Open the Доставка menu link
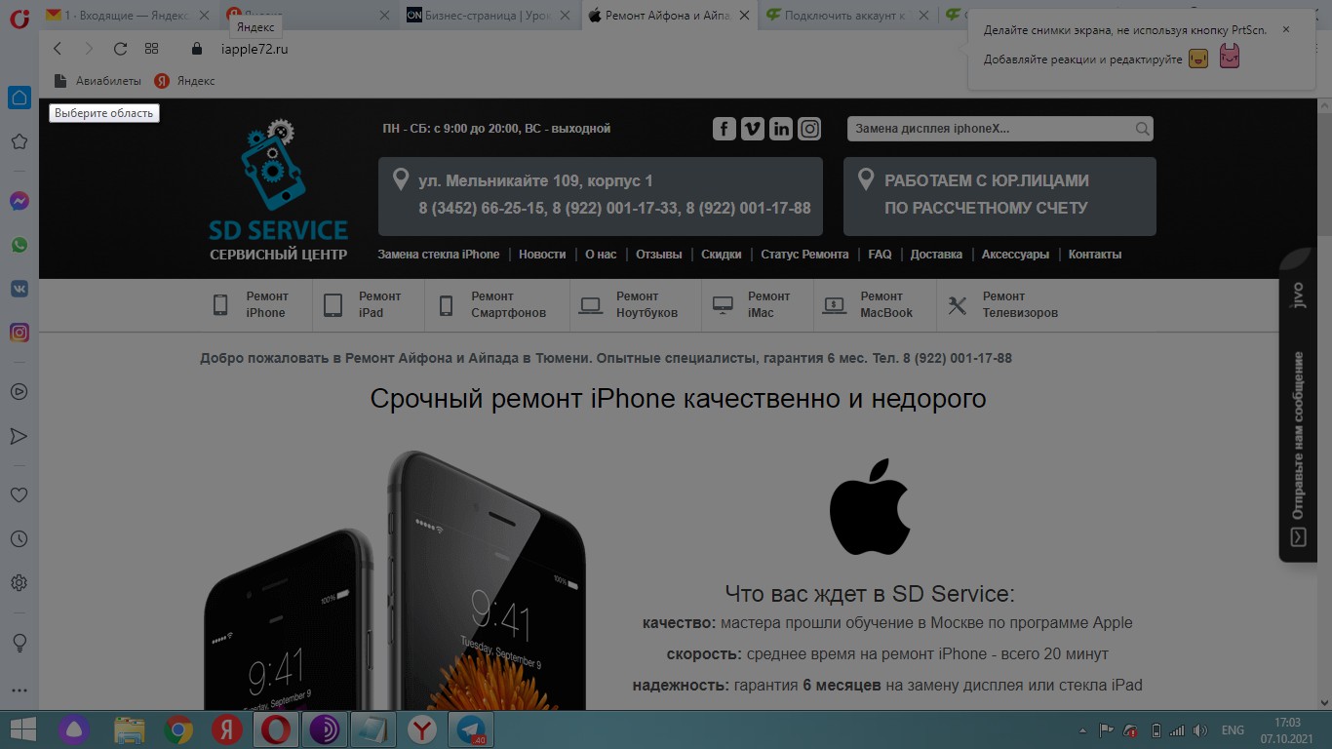The width and height of the screenshot is (1332, 749). tap(936, 255)
